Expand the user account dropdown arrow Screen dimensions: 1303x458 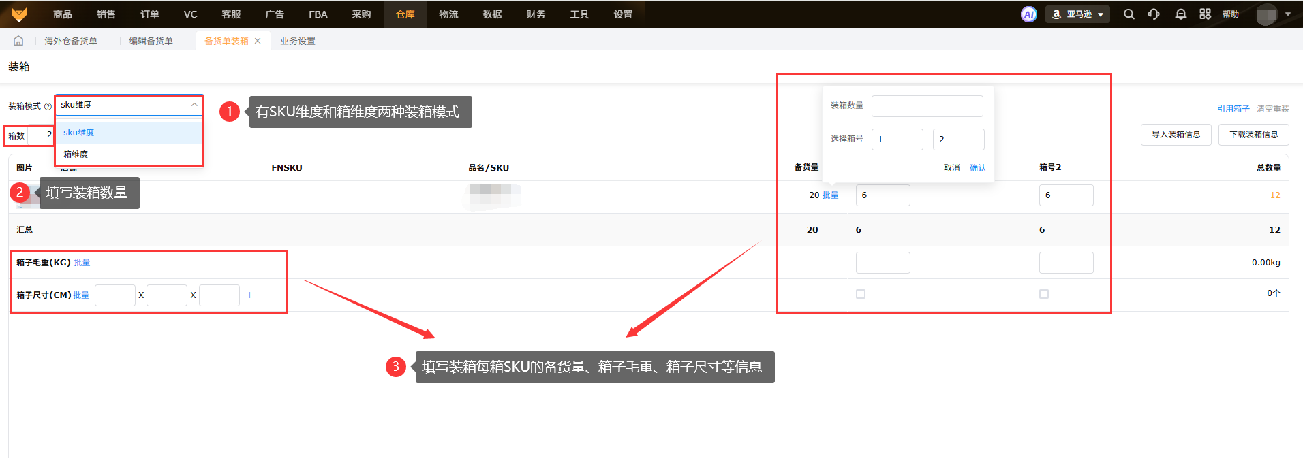click(x=1287, y=14)
